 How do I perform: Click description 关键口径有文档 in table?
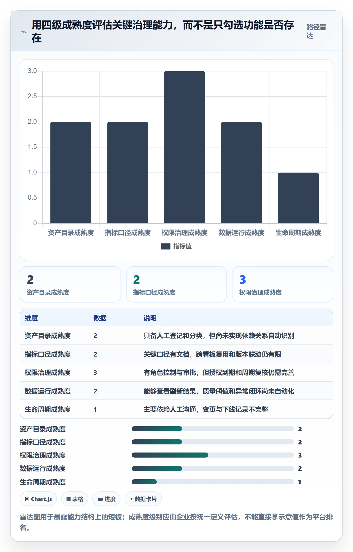click(212, 355)
